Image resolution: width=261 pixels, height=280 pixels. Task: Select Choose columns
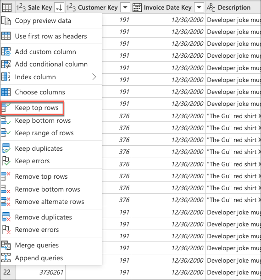[x=51, y=92]
